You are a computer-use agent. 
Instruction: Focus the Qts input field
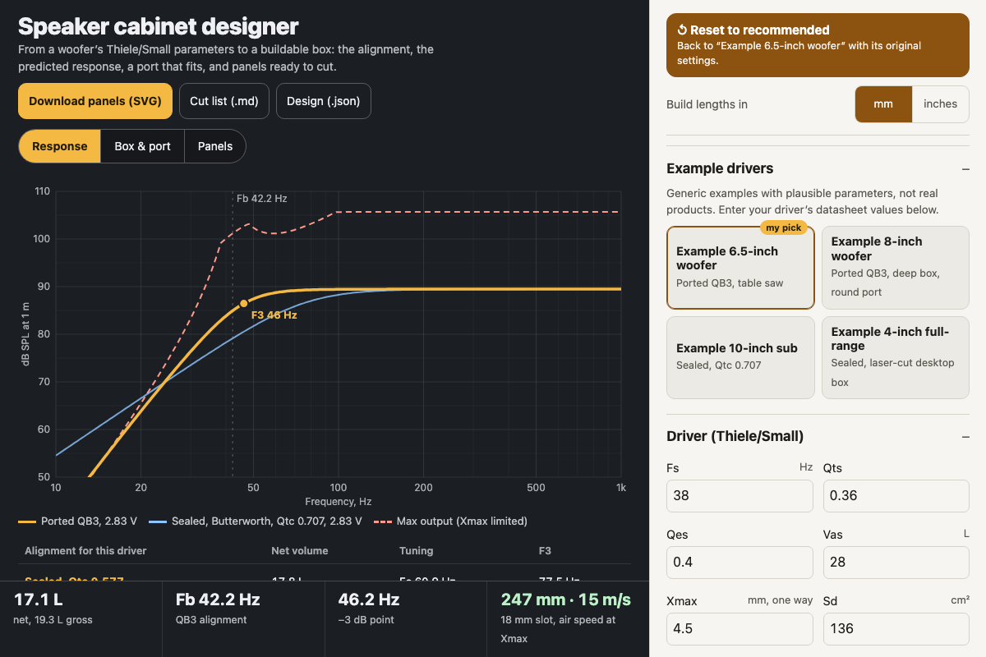tap(896, 496)
